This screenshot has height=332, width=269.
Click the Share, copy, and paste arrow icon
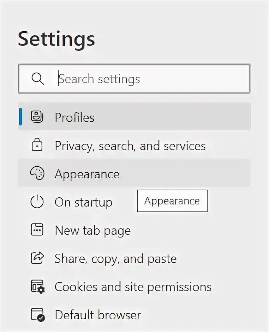click(37, 258)
